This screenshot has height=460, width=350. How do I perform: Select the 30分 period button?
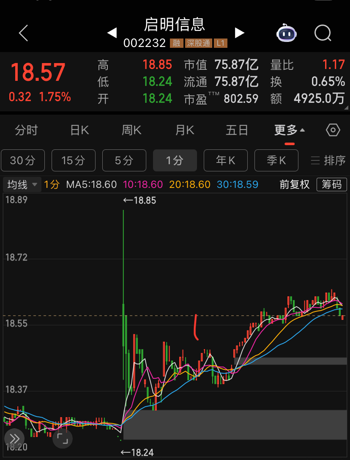coord(23,160)
